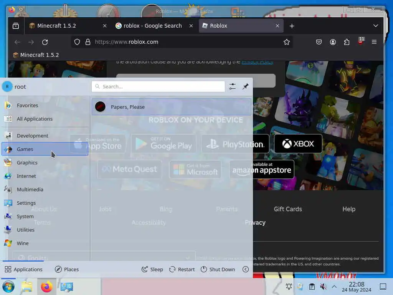Image resolution: width=393 pixels, height=295 pixels.
Task: Open Minecraft 1.5.2 bookmark
Action: (36, 55)
